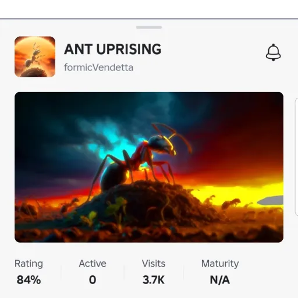Tap the ant's dark abdomen in the artwork

click(113, 176)
